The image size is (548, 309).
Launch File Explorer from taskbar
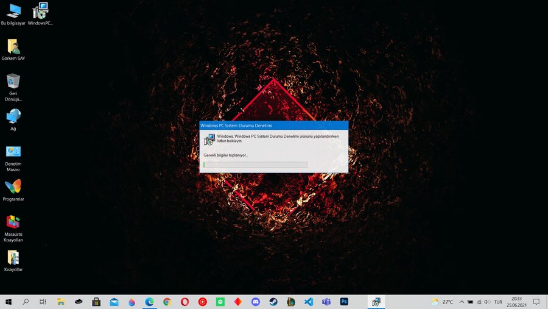pos(61,302)
